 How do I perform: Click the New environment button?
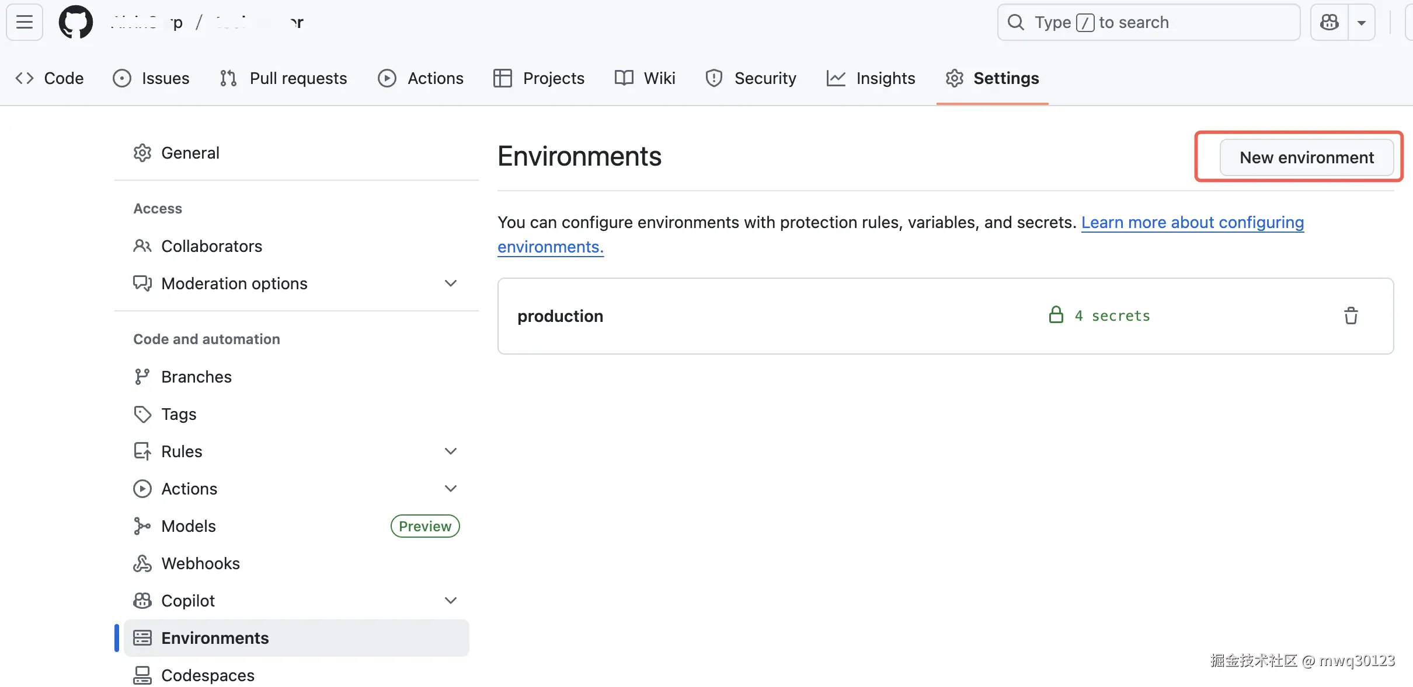tap(1307, 157)
